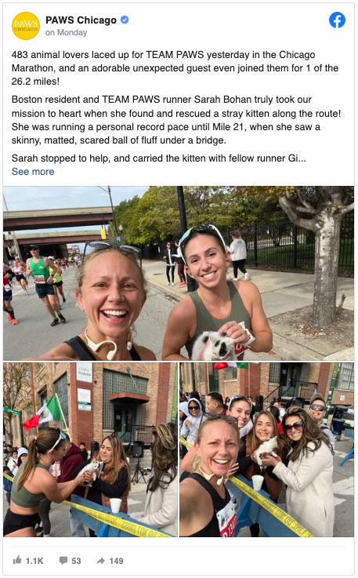Open the Facebook logo icon
The width and height of the screenshot is (358, 578).
coord(337,20)
